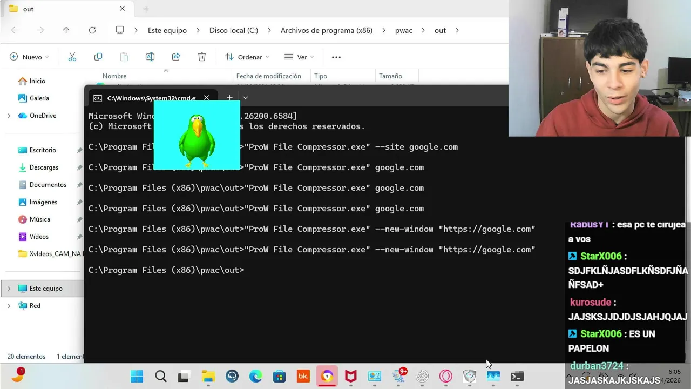Screen dimensions: 691x389
Task: Expand the OneDrive tree node
Action: (9, 116)
